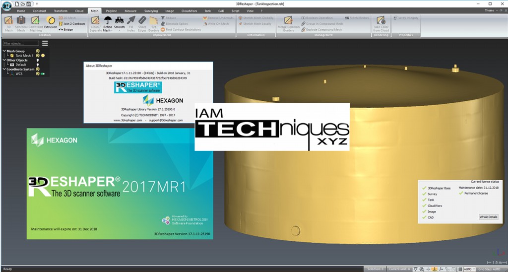The height and width of the screenshot is (272, 508).
Task: Choose the Extrusion tool
Action: (x=51, y=22)
